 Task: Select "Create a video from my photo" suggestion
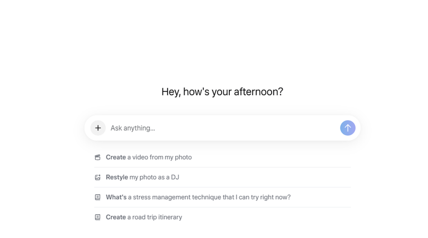click(x=149, y=158)
